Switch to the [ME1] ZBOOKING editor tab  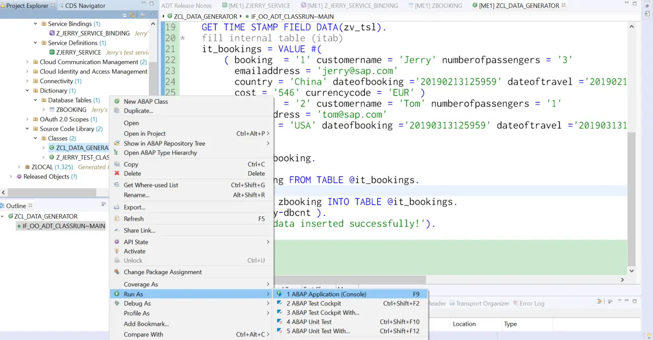(435, 6)
